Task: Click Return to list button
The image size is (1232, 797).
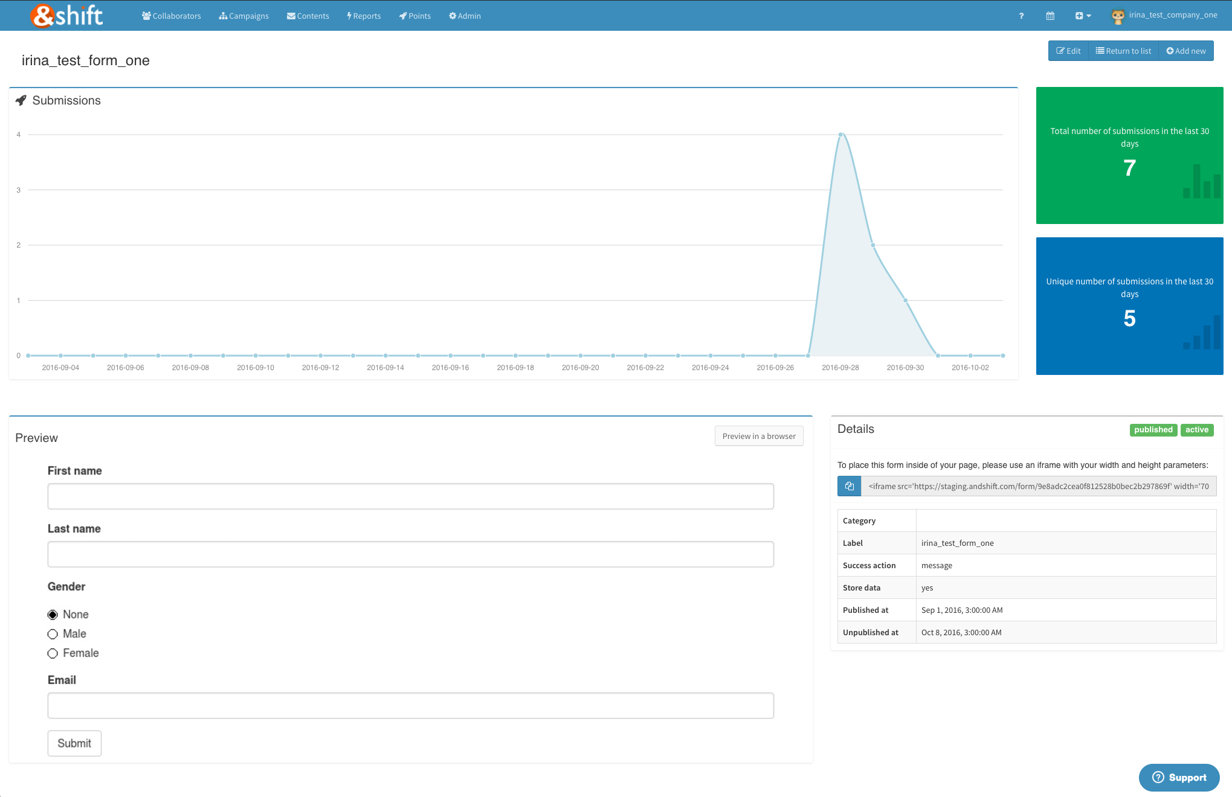Action: pyautogui.click(x=1123, y=51)
